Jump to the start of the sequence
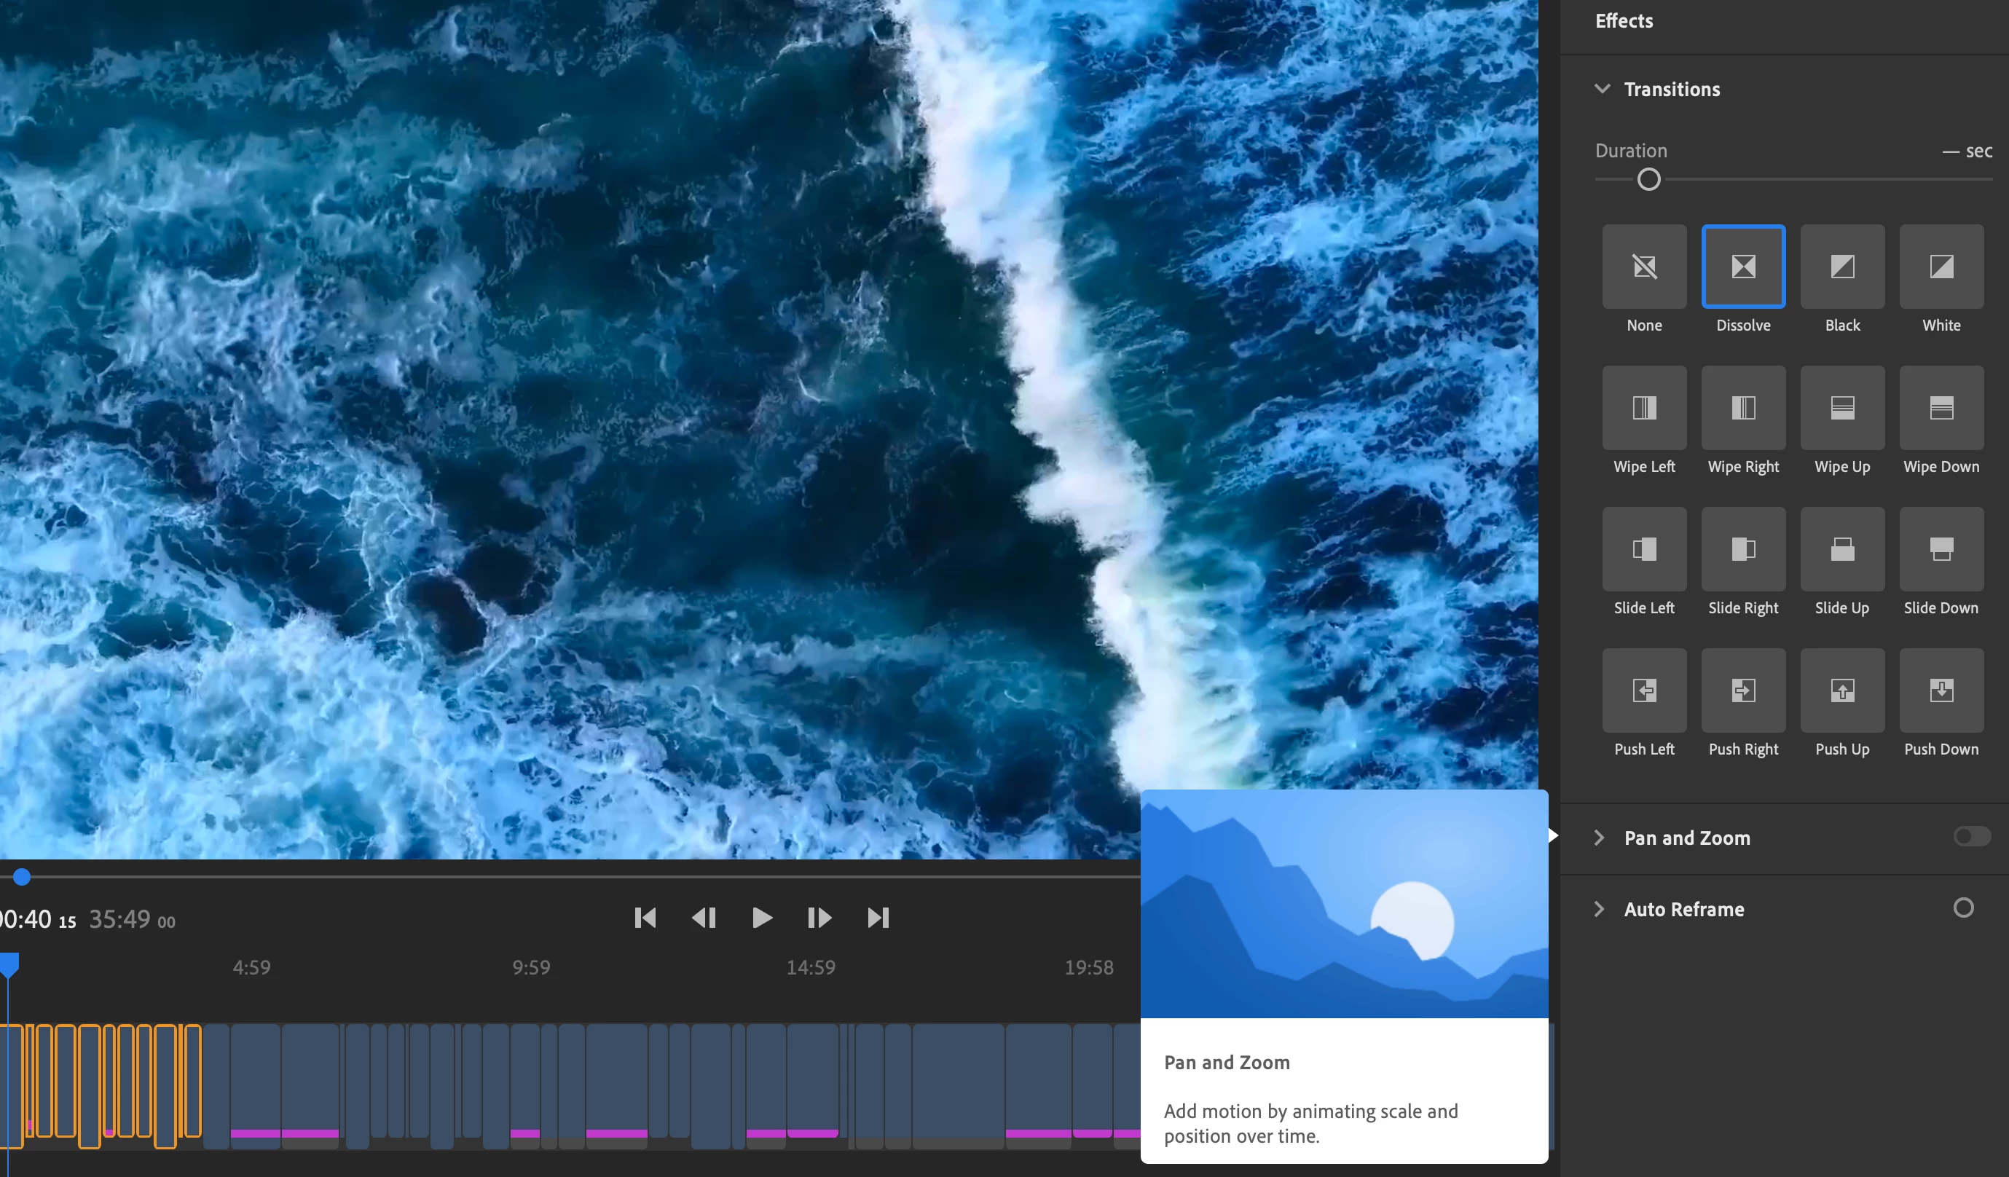Viewport: 2009px width, 1177px height. (645, 918)
